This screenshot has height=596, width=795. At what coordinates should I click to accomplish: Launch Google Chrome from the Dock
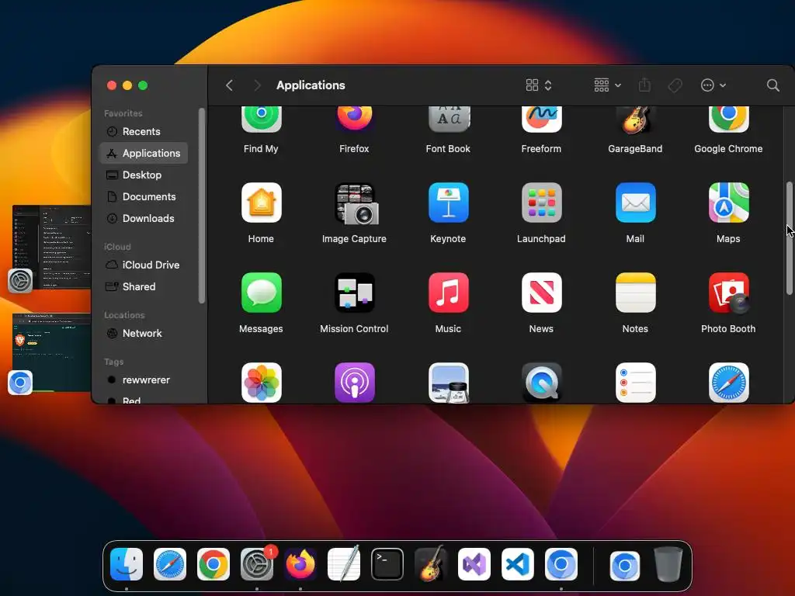tap(214, 564)
